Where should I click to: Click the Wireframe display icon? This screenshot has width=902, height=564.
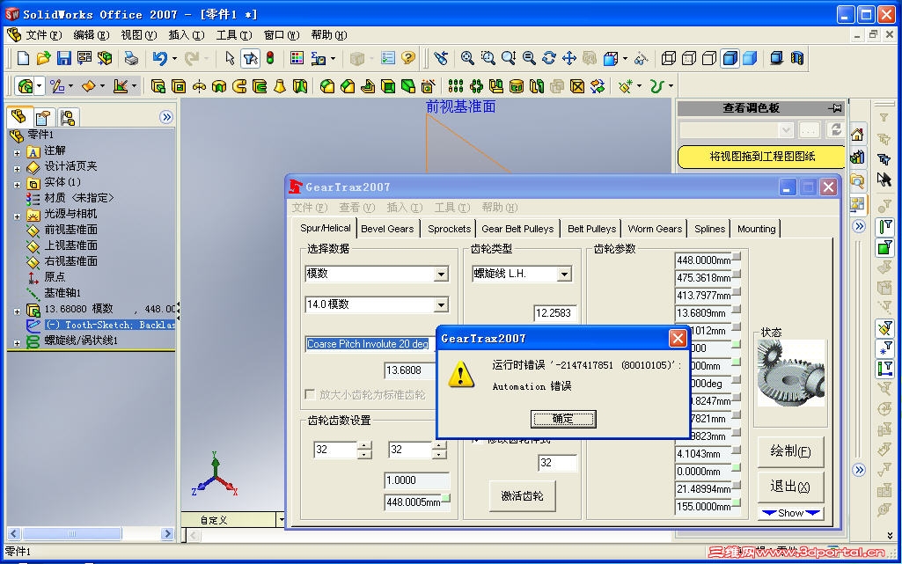pos(669,58)
